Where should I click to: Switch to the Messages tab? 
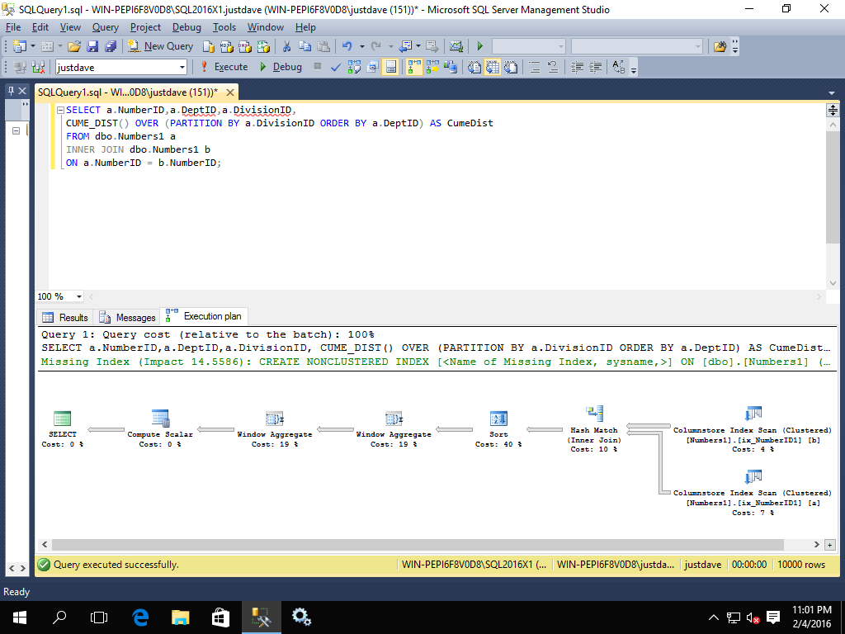click(x=128, y=317)
